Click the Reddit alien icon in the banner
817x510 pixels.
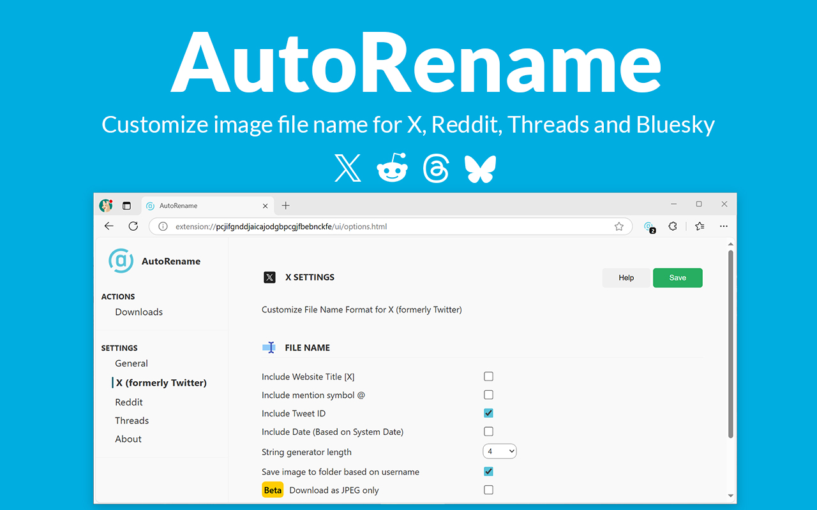tap(392, 168)
